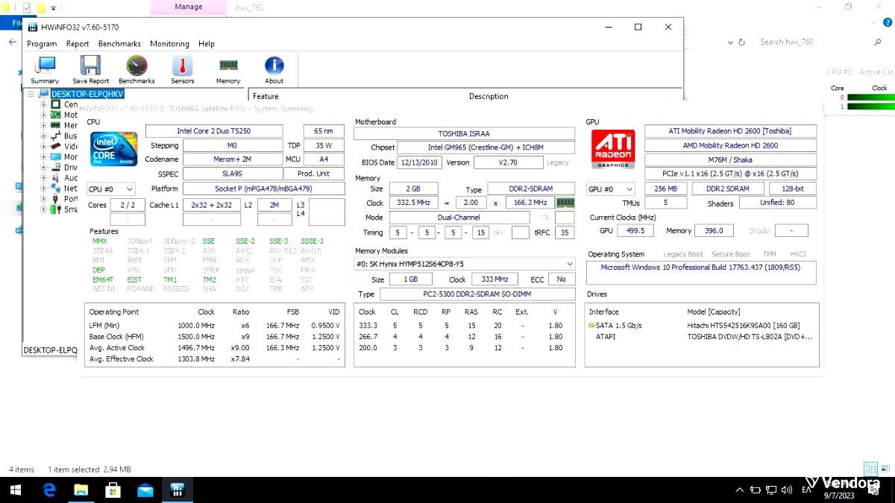This screenshot has width=895, height=503.
Task: Open the Help menu
Action: tap(207, 44)
